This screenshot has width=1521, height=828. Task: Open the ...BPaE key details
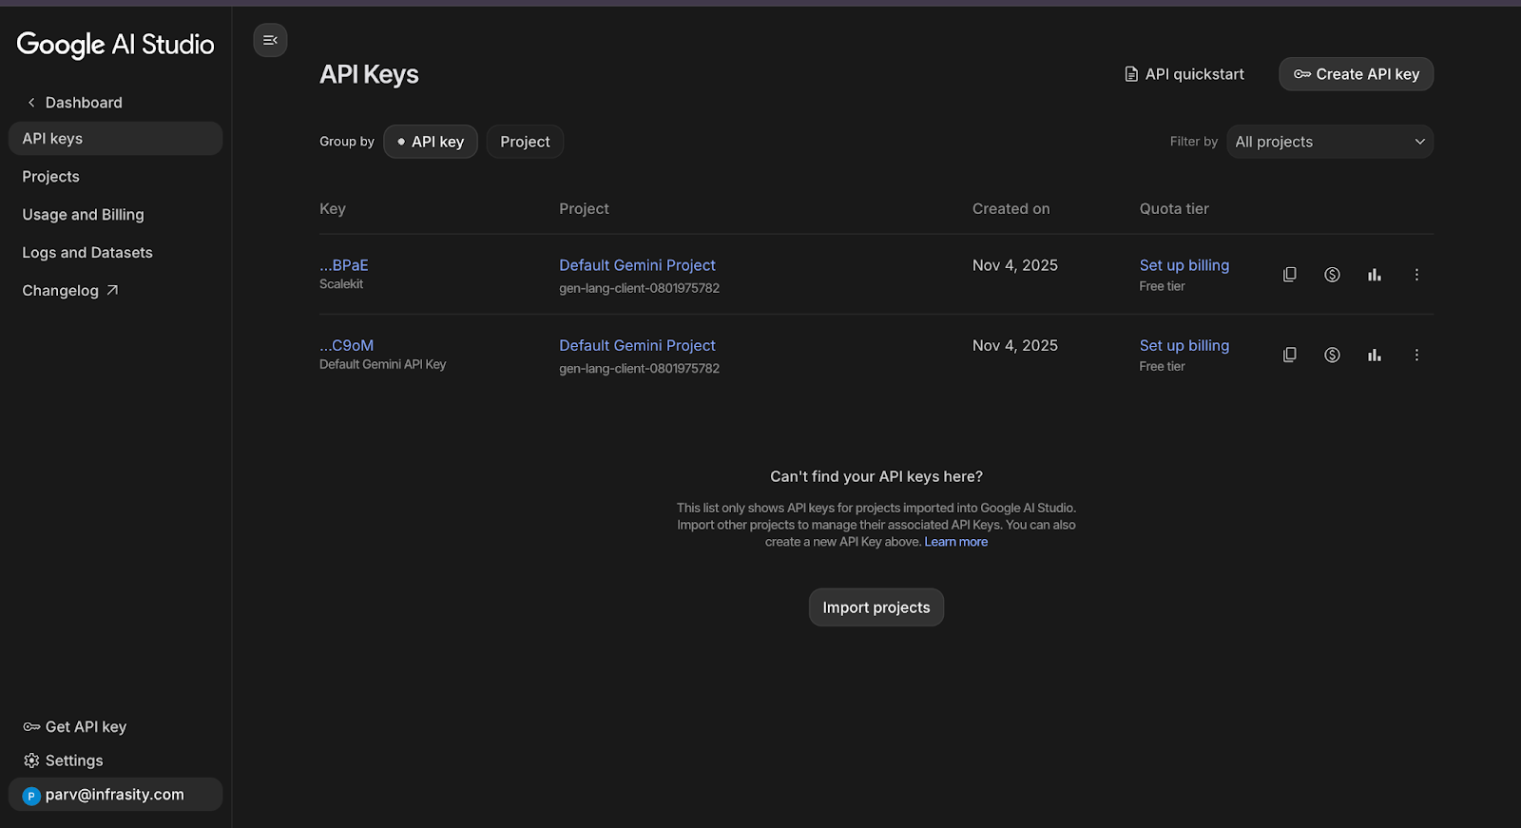point(344,265)
